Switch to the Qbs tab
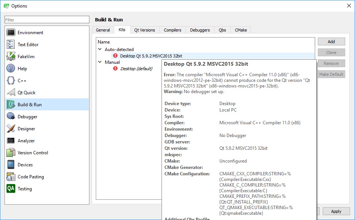This screenshot has height=220, width=355. pyautogui.click(x=222, y=30)
